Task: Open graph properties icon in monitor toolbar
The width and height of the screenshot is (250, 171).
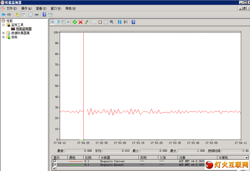Action: point(106,22)
